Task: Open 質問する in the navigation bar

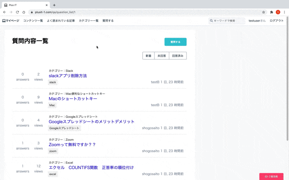Action: (108, 21)
